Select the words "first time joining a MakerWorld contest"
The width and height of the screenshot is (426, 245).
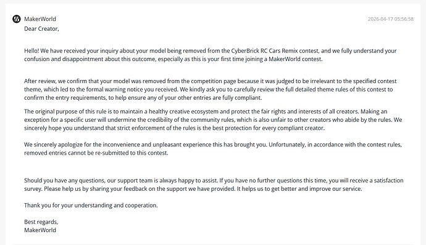[x=271, y=59]
